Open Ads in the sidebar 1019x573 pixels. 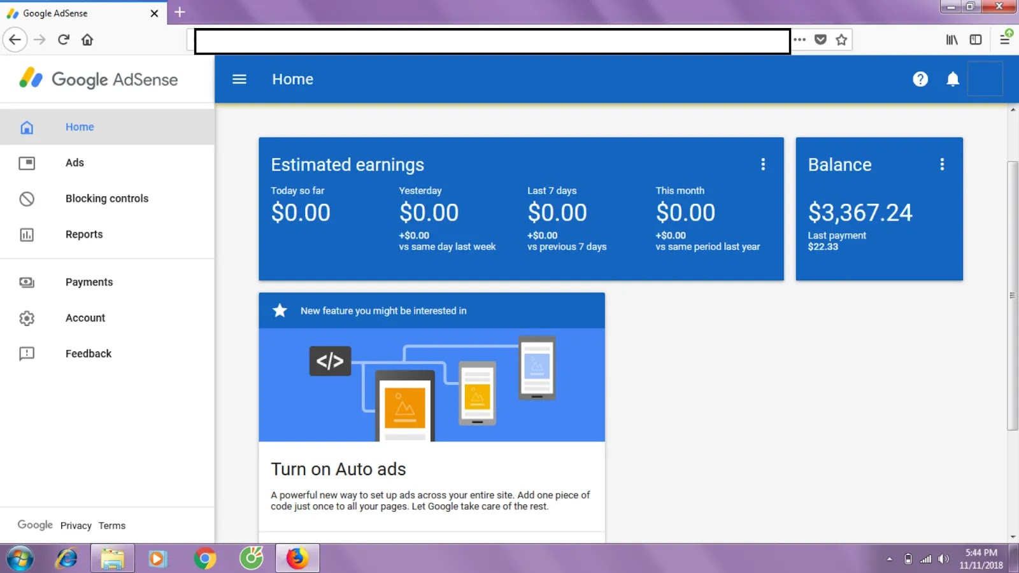point(107,162)
